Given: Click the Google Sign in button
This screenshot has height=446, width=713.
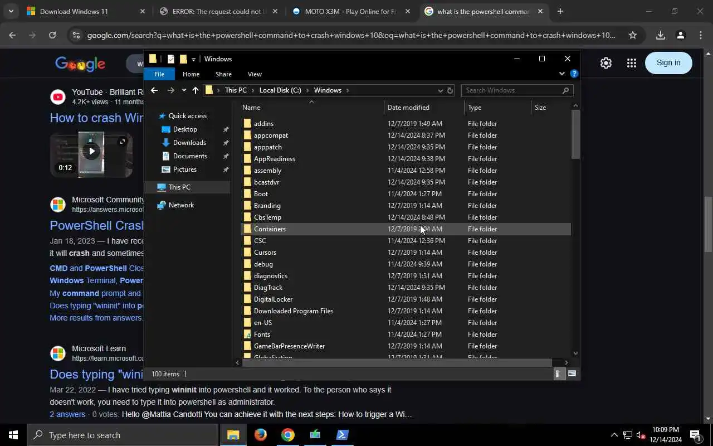Looking at the screenshot, I should [x=668, y=62].
